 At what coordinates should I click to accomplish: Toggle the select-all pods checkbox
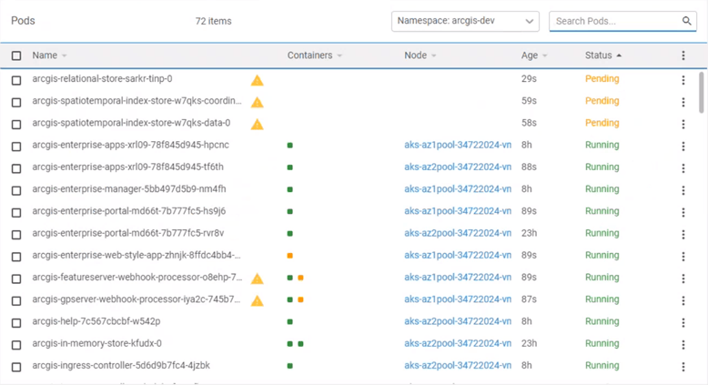(16, 56)
